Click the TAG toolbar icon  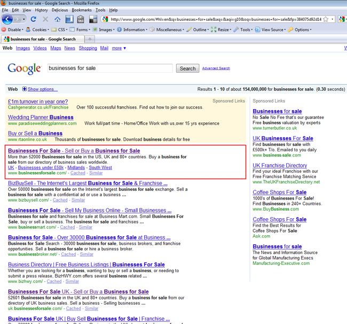coord(80,19)
